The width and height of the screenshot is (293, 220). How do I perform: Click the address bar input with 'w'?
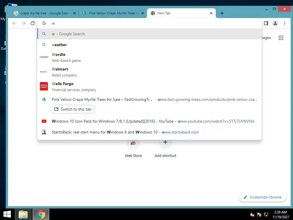149,23
